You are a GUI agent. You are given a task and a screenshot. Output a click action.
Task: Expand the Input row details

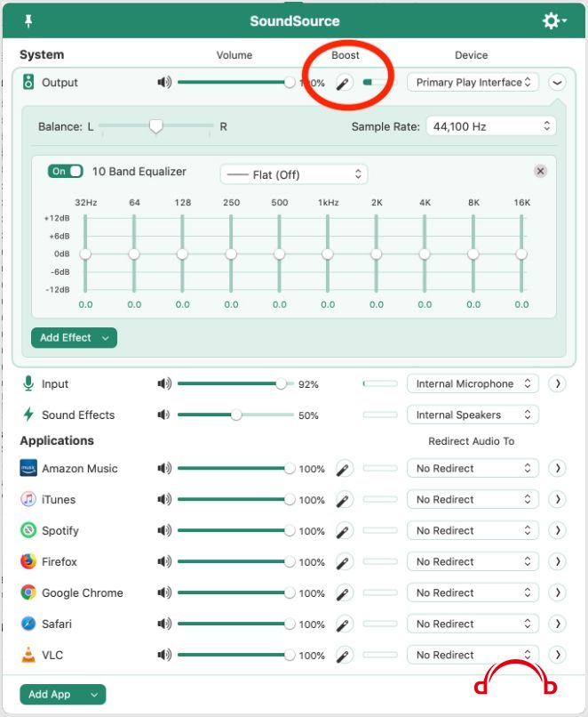tap(558, 383)
